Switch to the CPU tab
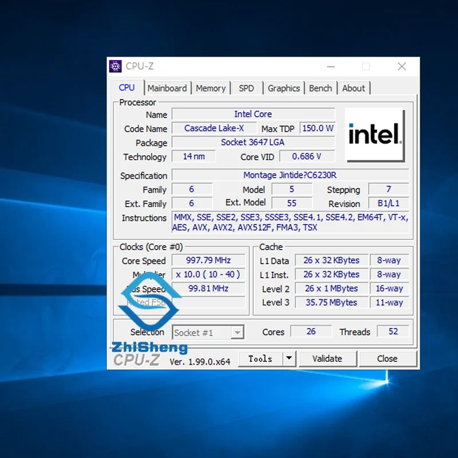 click(x=127, y=88)
